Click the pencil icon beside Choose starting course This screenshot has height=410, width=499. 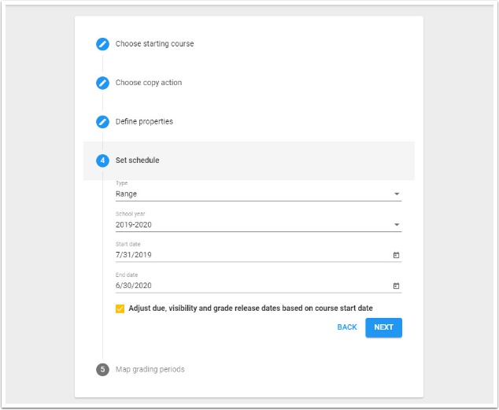click(102, 44)
